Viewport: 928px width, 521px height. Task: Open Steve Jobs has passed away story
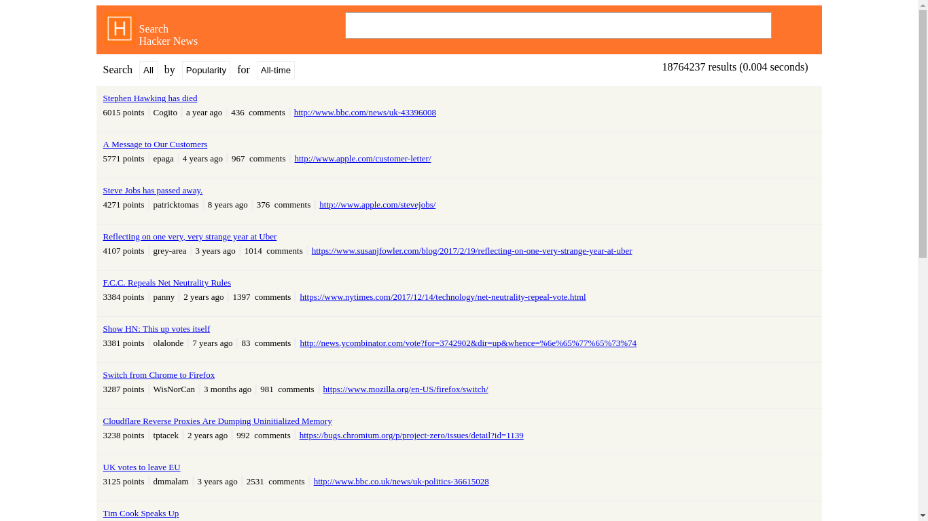(153, 191)
